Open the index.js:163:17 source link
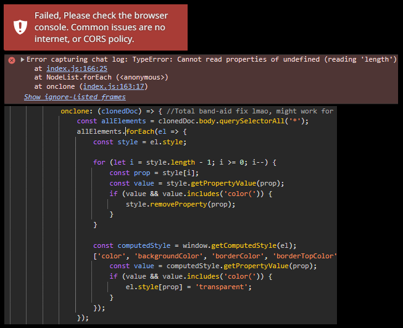This screenshot has width=403, height=328. point(114,86)
